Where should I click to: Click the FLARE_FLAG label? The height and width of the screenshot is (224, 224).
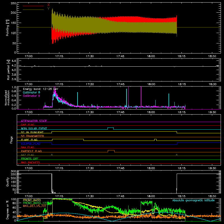pyautogui.click(x=29, y=140)
